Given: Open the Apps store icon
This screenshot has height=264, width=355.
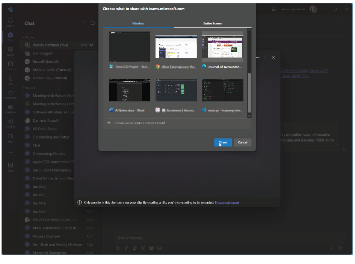Looking at the screenshot, I should [11, 166].
